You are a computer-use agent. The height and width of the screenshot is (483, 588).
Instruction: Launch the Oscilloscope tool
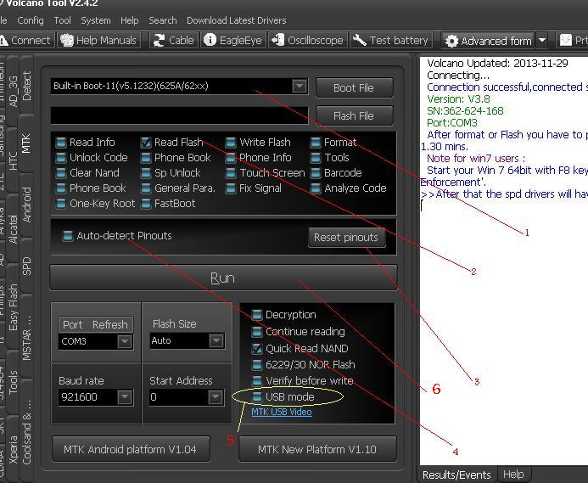pyautogui.click(x=307, y=40)
